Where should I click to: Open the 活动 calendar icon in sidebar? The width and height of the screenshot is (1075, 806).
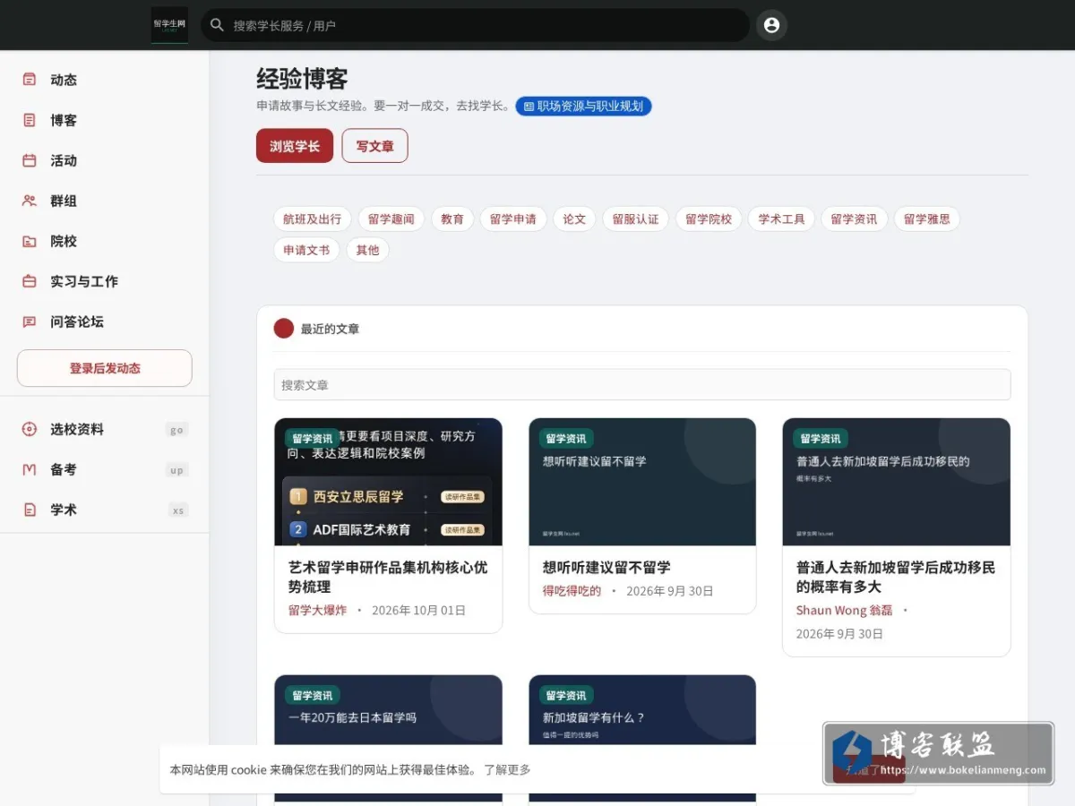tap(30, 160)
